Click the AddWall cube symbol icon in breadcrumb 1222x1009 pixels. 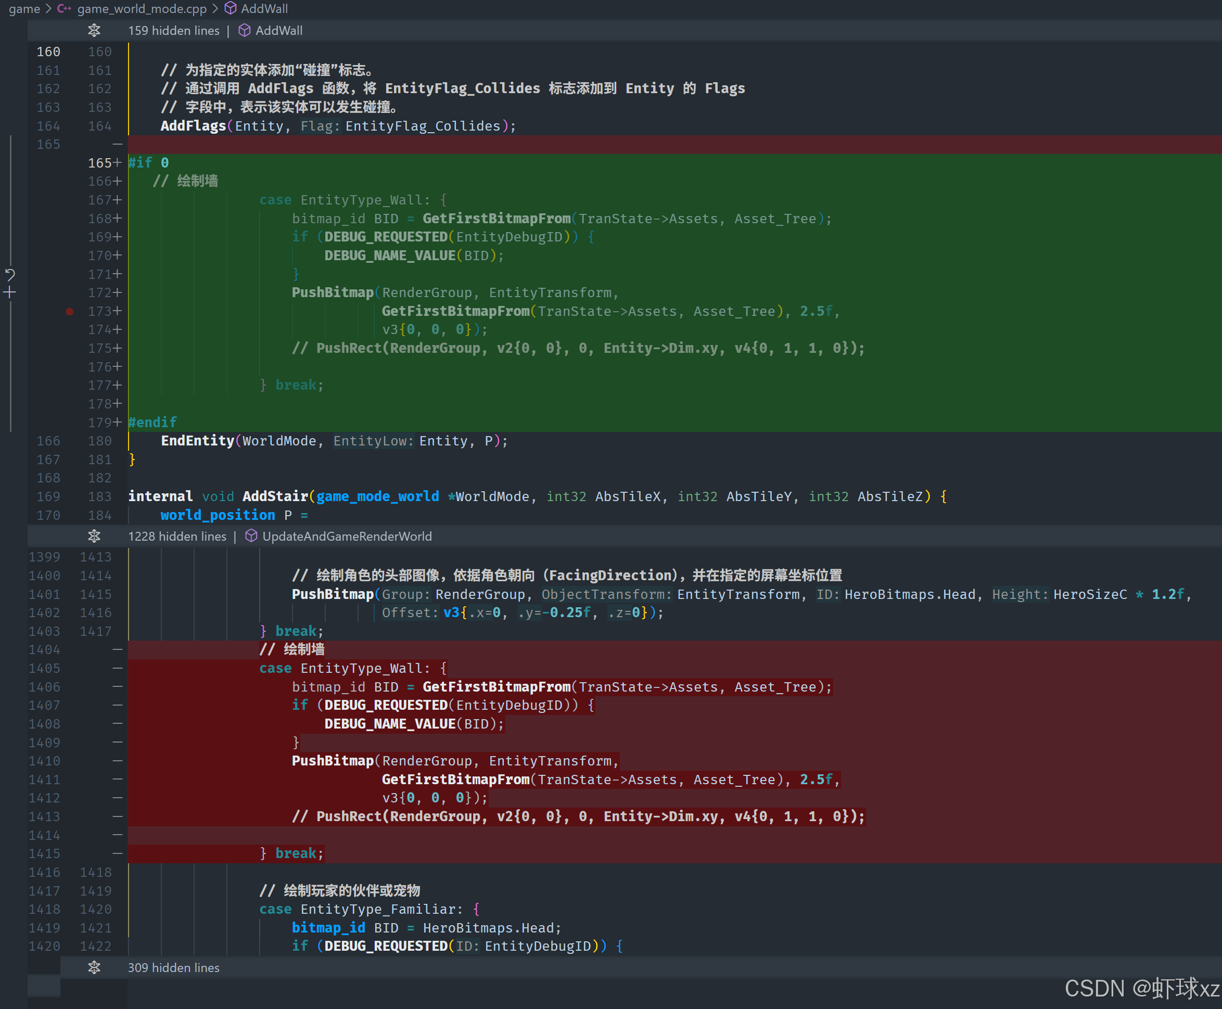coord(231,9)
